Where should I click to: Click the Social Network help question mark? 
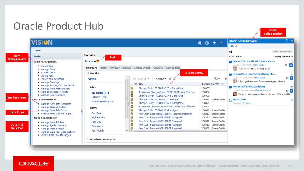click(x=287, y=41)
